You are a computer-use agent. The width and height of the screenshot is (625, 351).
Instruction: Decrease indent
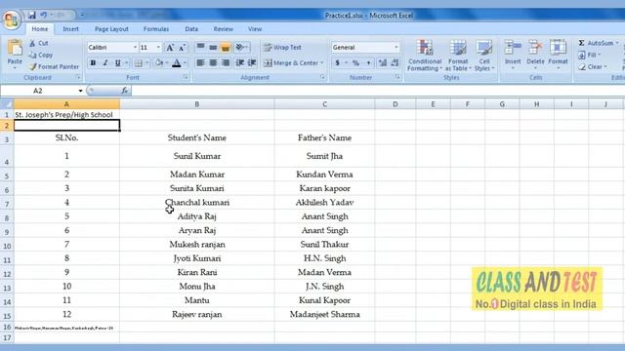pyautogui.click(x=239, y=62)
